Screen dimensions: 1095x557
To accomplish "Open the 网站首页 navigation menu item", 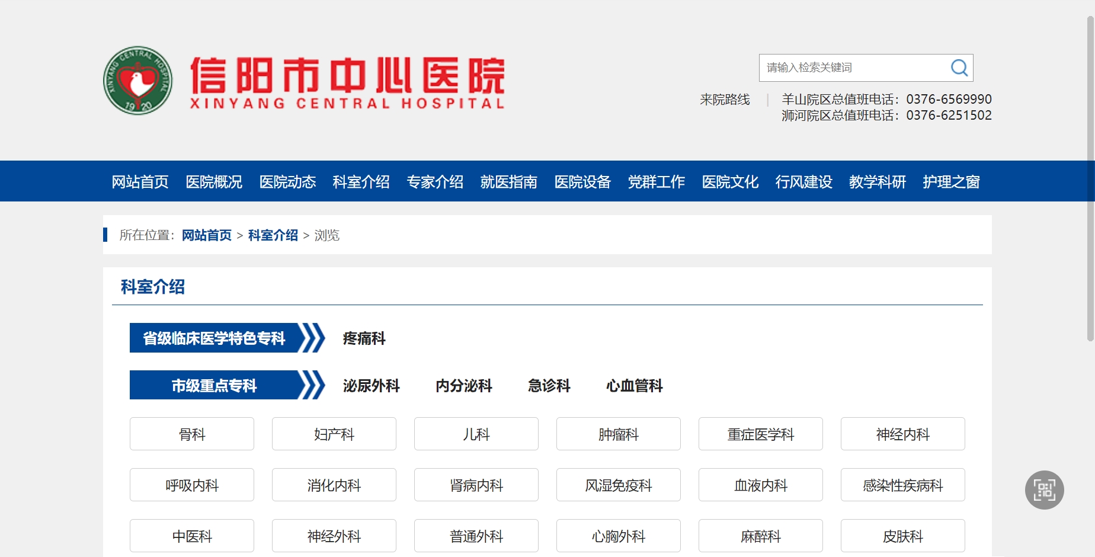I will pos(140,181).
